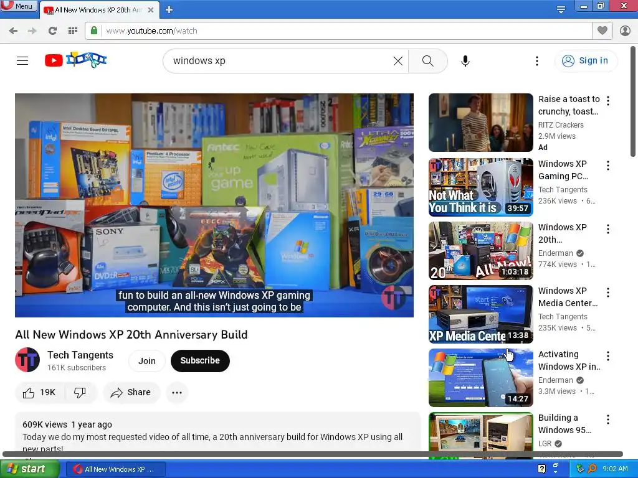Search with your voice microphone
The width and height of the screenshot is (638, 478).
[x=465, y=61]
